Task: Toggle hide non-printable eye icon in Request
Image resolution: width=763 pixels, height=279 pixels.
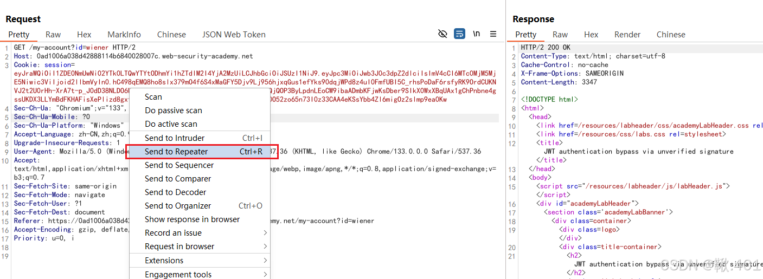Action: coord(443,34)
